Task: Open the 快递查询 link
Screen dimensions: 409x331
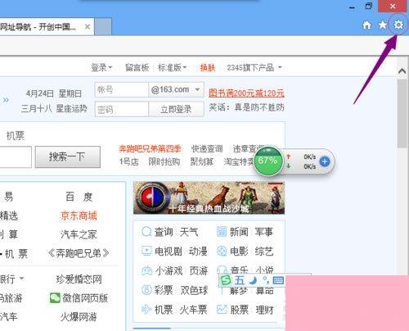Action: (207, 149)
